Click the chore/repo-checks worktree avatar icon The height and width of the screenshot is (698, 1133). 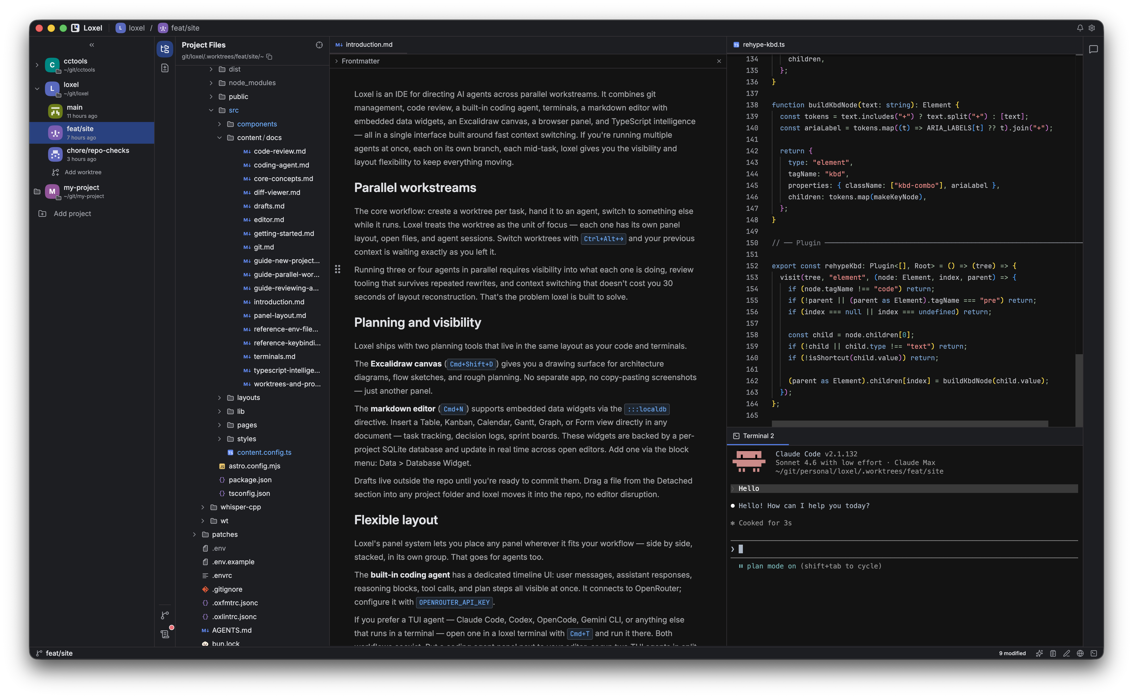(55, 154)
